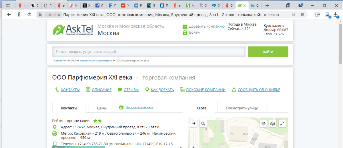This screenshot has height=148, width=343.
Task: Click the page vertical scrollbar
Action: point(340,86)
